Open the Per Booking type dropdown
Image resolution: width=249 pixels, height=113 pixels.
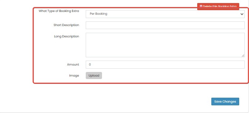pyautogui.click(x=165, y=14)
